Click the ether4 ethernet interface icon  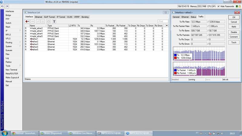pyautogui.click(x=31, y=47)
